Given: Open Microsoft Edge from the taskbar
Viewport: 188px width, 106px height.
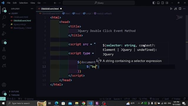Looking at the screenshot, I should point(56,103).
